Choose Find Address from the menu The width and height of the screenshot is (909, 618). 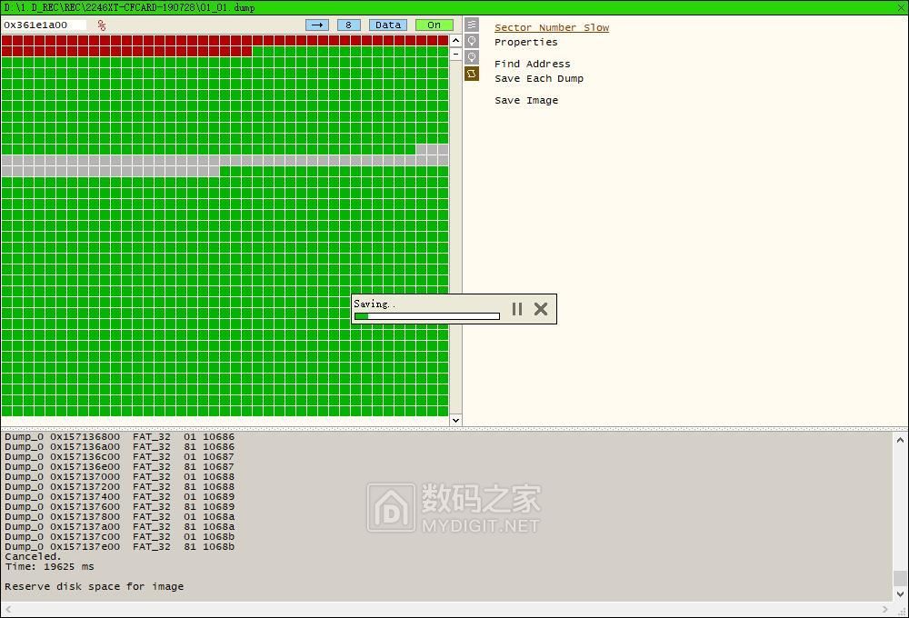tap(532, 64)
